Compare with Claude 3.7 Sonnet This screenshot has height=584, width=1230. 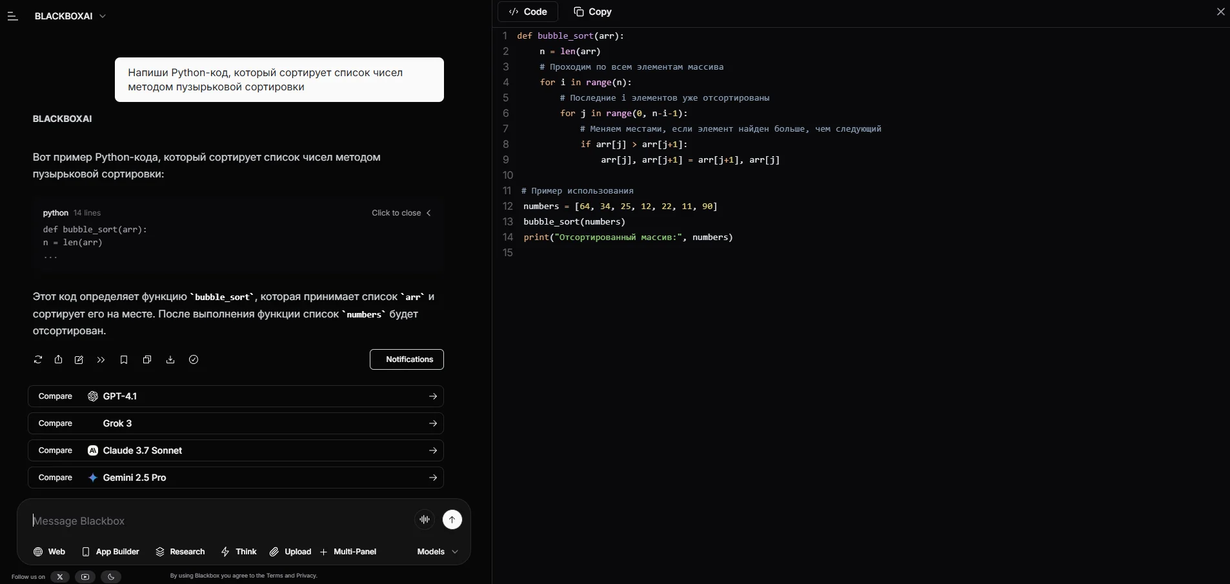pos(236,450)
